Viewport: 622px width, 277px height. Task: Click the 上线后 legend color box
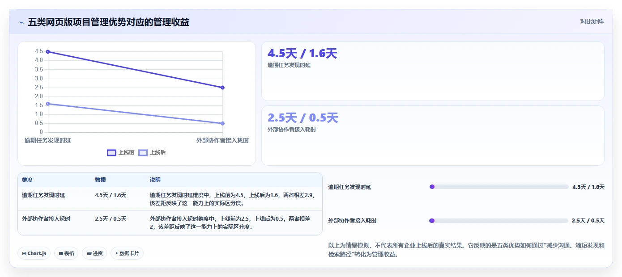pyautogui.click(x=143, y=153)
